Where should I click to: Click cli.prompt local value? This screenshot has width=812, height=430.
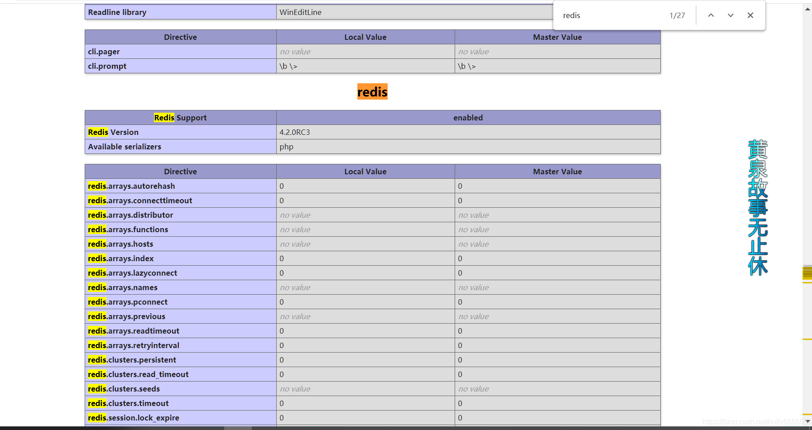click(x=288, y=66)
